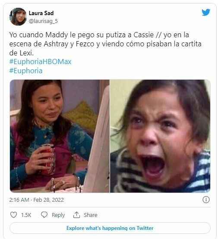Click the 2:16 AM Feb 28, 2022 timestamp
Viewport: 221px width, 239px height.
coord(37,200)
